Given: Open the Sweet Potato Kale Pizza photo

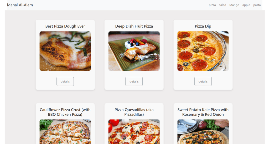Looking at the screenshot, I should pyautogui.click(x=203, y=132).
